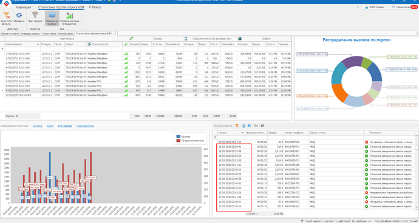Open the Начало column header dropdown arrow
The image size is (419, 223).
coord(243,133)
